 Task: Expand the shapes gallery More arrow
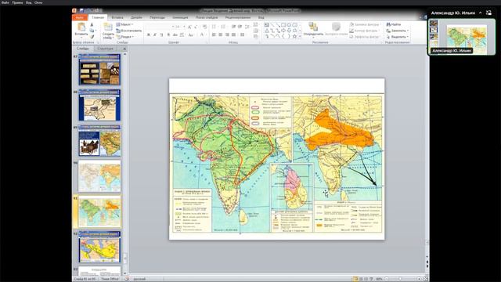point(300,37)
